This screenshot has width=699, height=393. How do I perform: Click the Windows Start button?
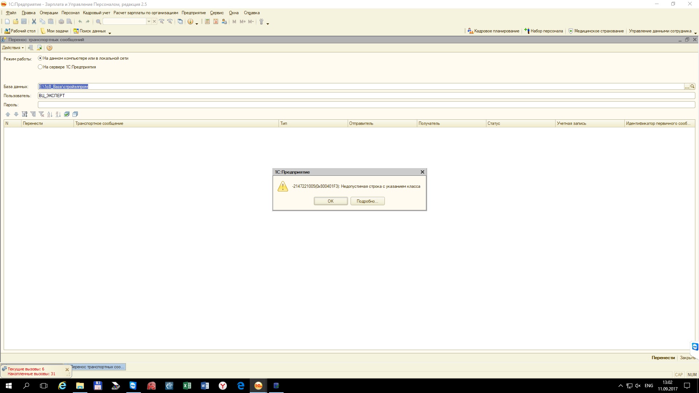tap(9, 386)
